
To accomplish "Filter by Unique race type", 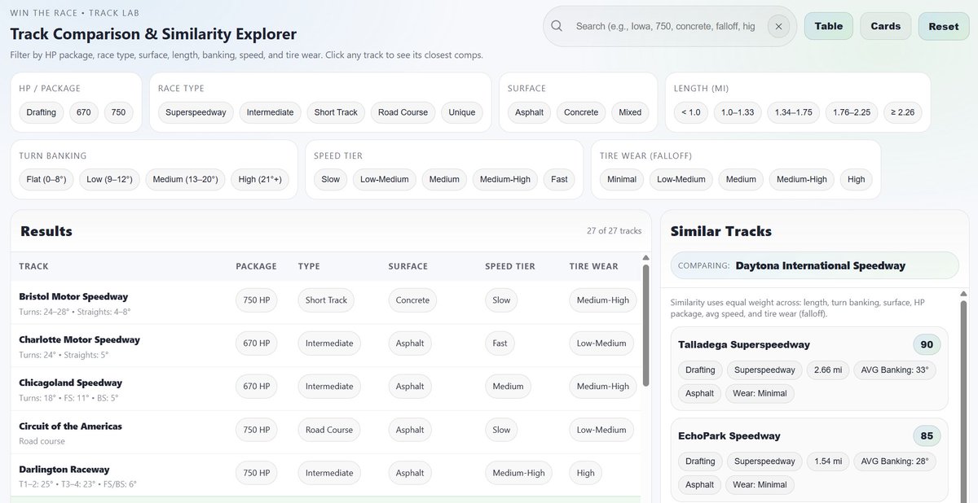I will click(462, 112).
